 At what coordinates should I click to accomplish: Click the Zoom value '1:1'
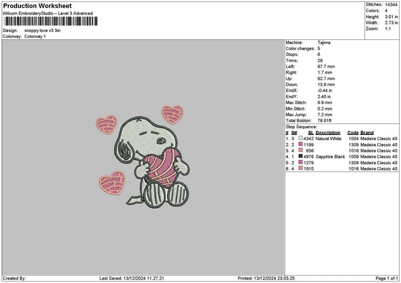(x=388, y=29)
